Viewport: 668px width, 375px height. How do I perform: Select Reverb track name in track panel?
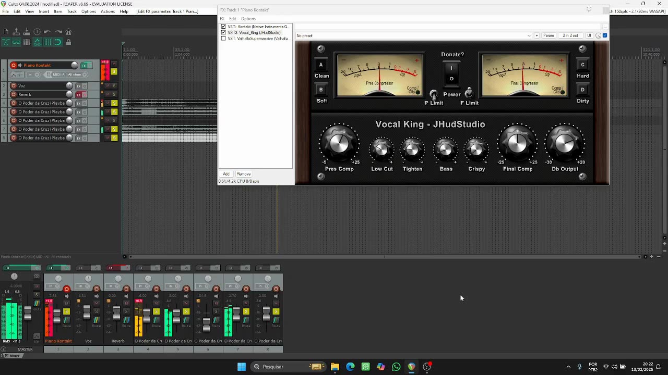pos(25,94)
